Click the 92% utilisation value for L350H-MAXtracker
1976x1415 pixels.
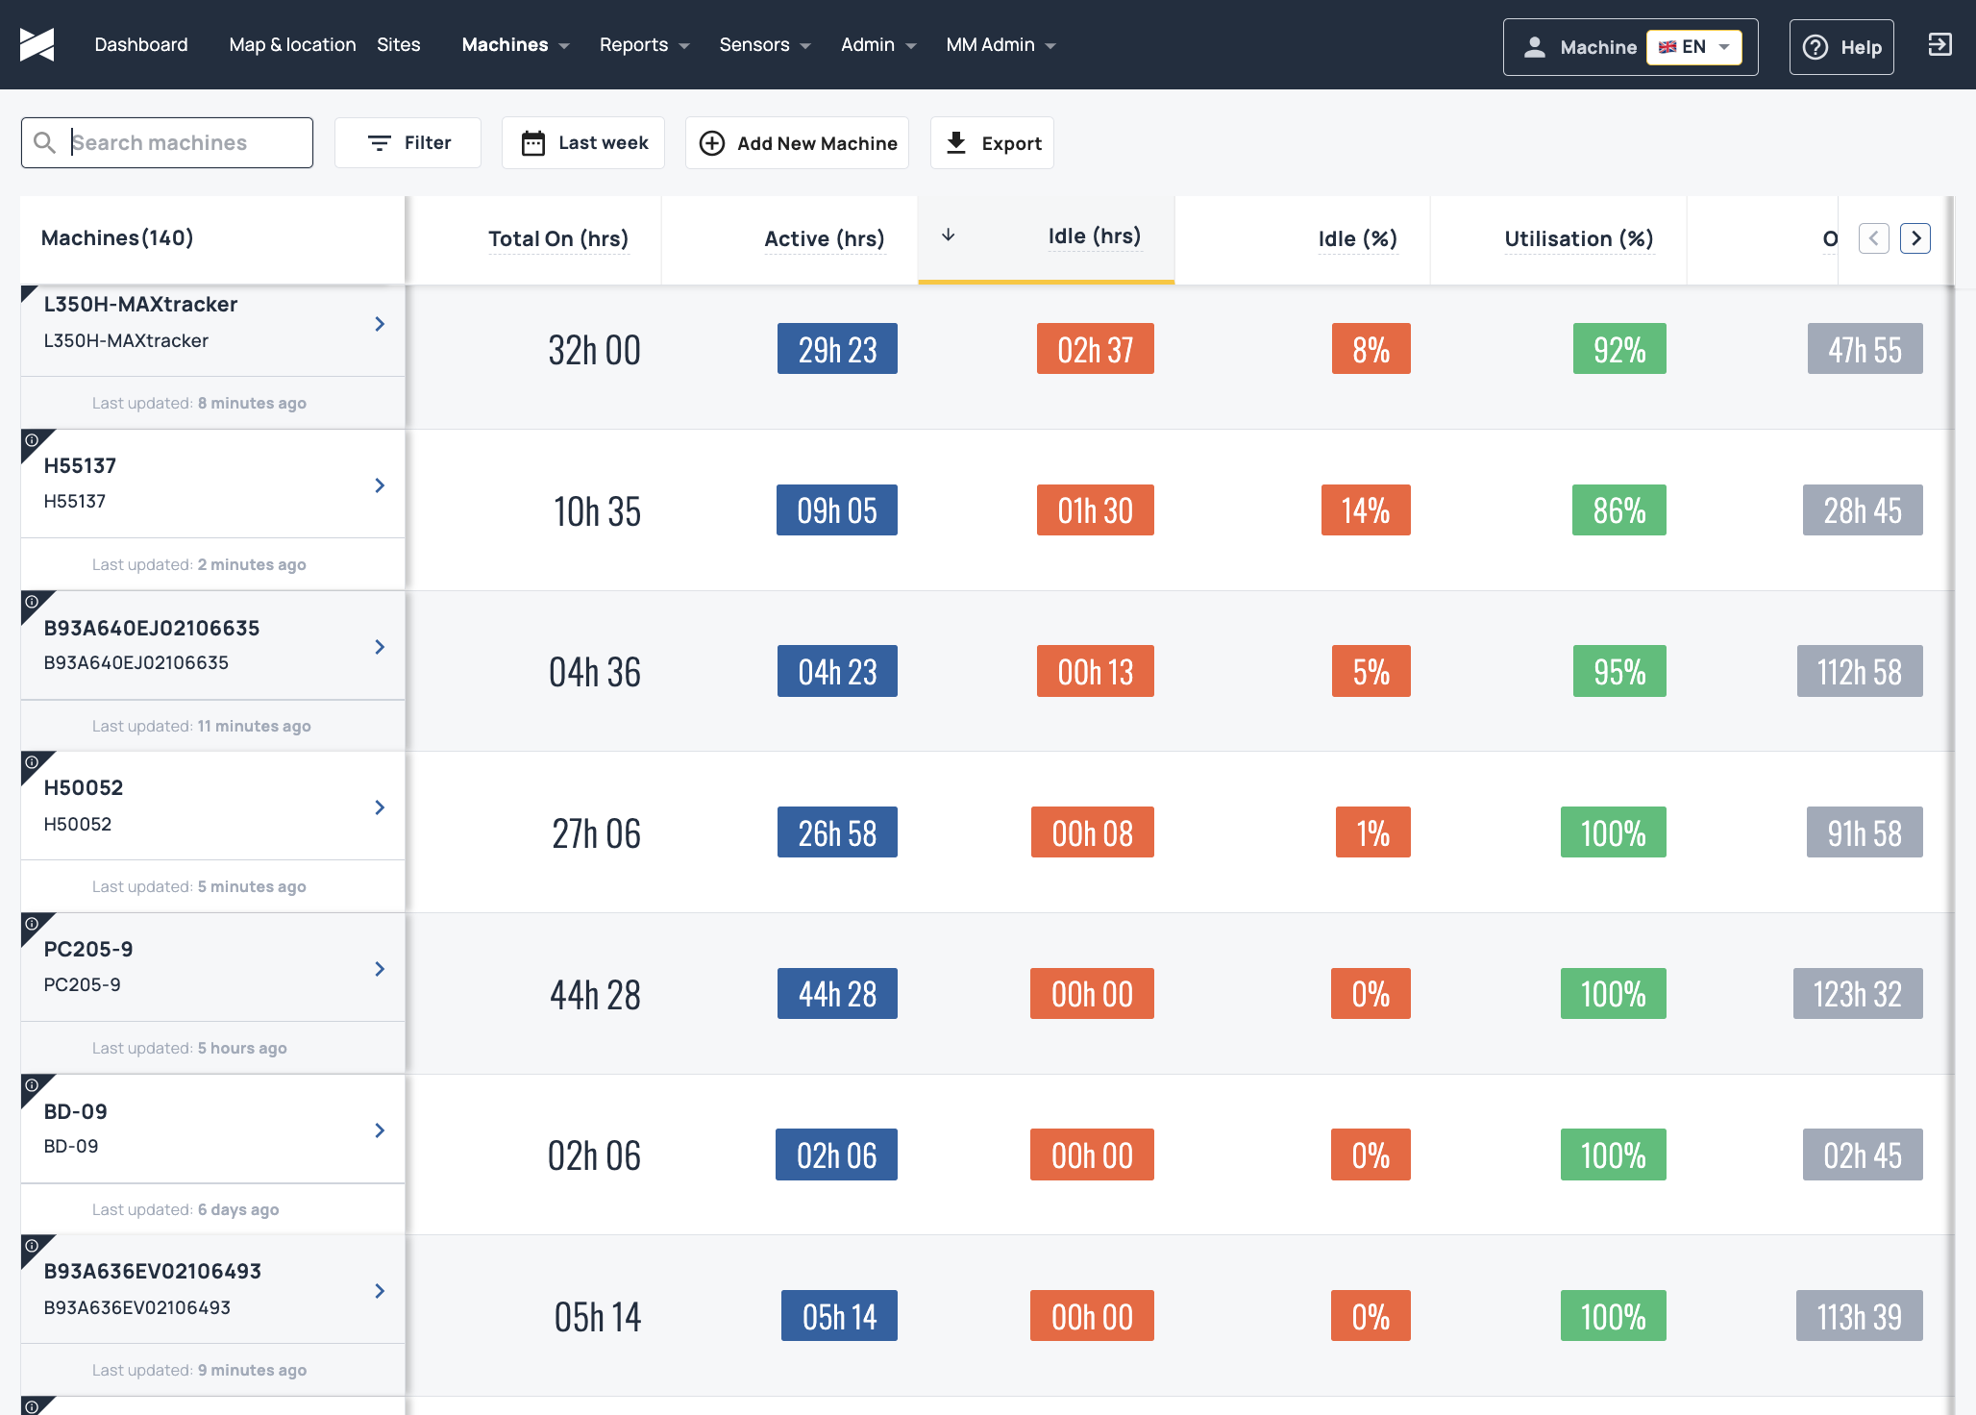coord(1619,349)
